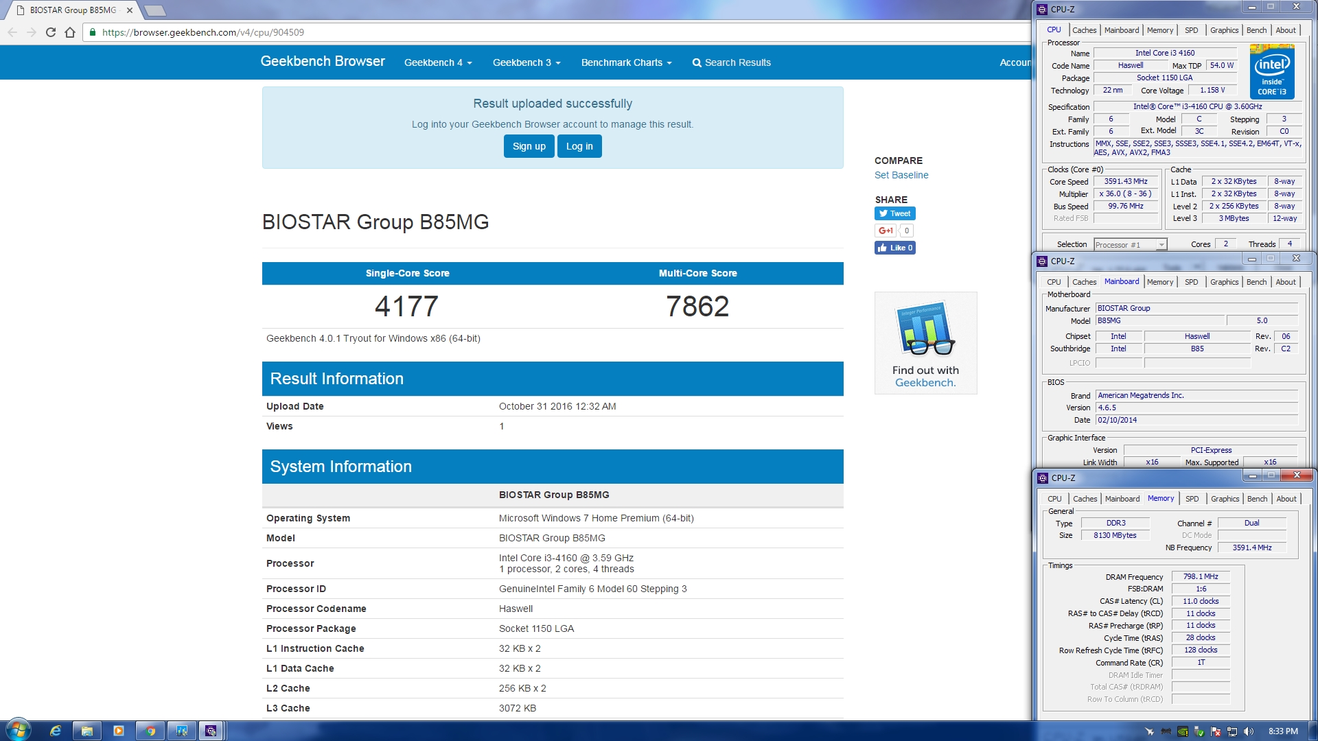This screenshot has height=741, width=1318.
Task: Switch to Chrome in the taskbar
Action: pyautogui.click(x=150, y=731)
